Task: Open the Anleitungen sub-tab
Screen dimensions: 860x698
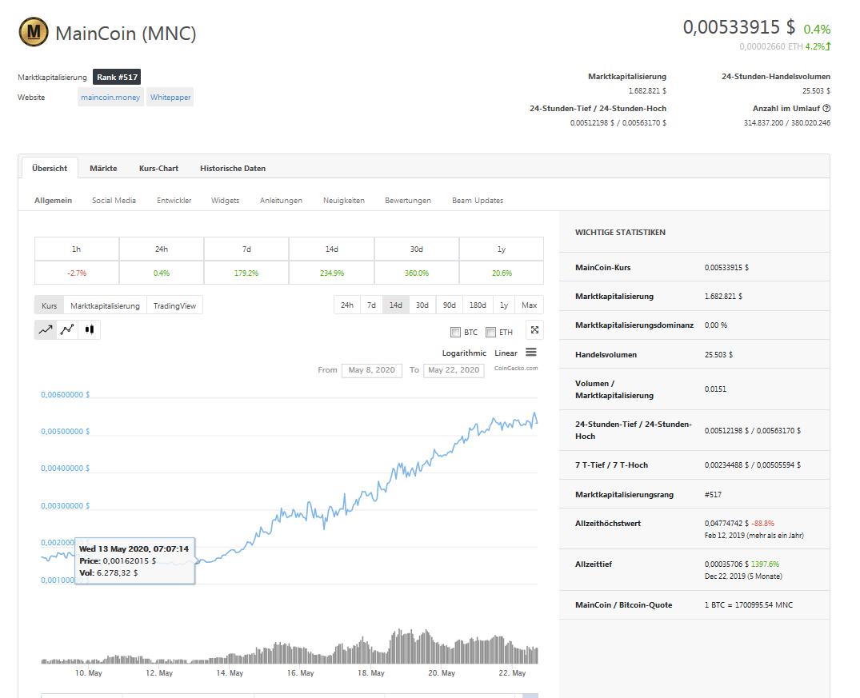Action: [281, 201]
